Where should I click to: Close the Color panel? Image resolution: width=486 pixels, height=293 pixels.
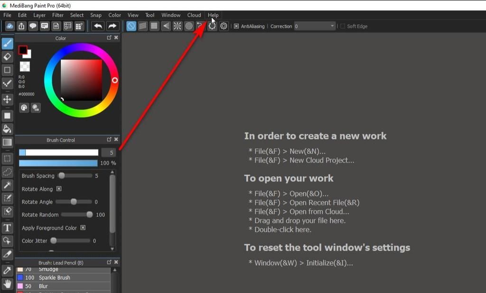116,37
